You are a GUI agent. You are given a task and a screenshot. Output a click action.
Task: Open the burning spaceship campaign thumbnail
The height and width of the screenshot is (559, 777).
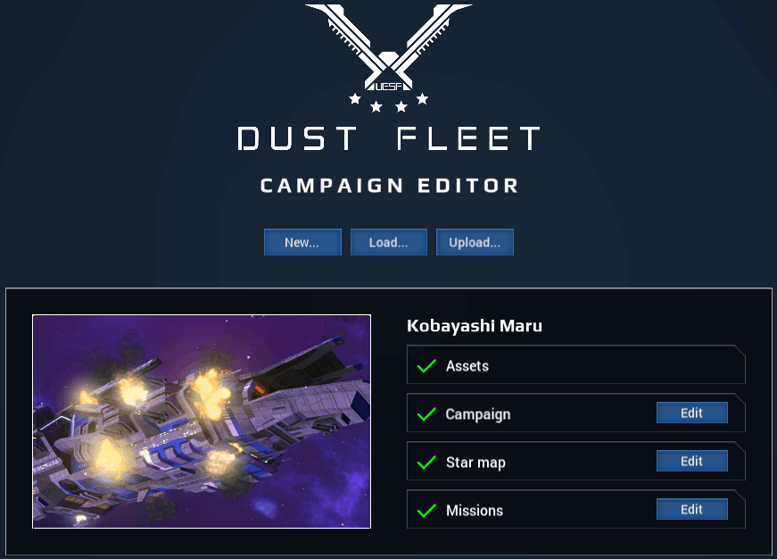coord(202,421)
